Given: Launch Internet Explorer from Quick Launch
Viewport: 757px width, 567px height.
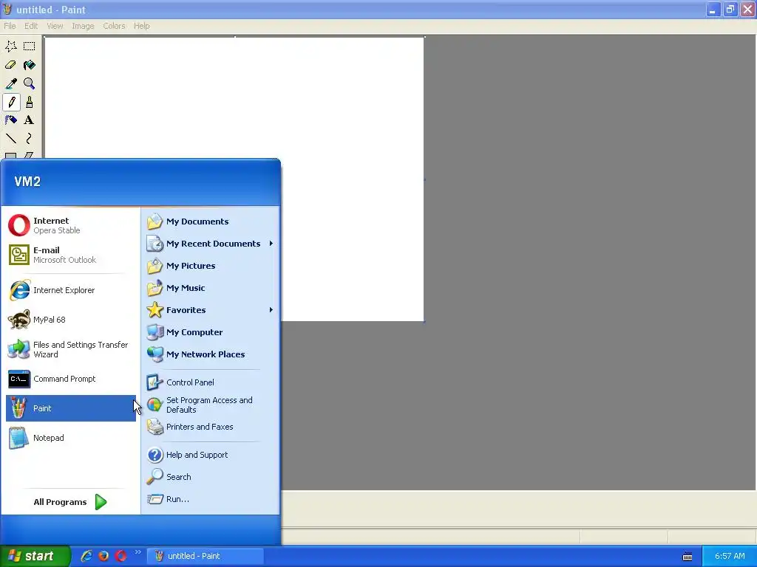Looking at the screenshot, I should [86, 556].
